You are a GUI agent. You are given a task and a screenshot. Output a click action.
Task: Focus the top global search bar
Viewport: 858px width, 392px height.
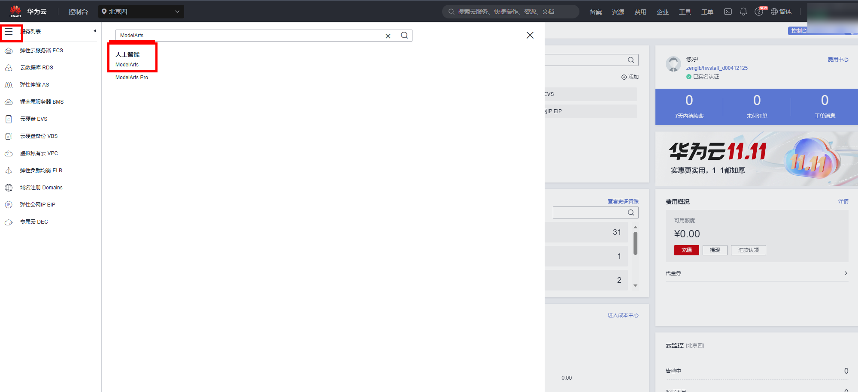pos(511,12)
